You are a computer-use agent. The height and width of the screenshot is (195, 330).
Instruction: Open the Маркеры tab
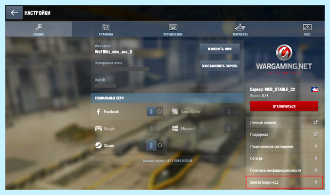point(240,29)
